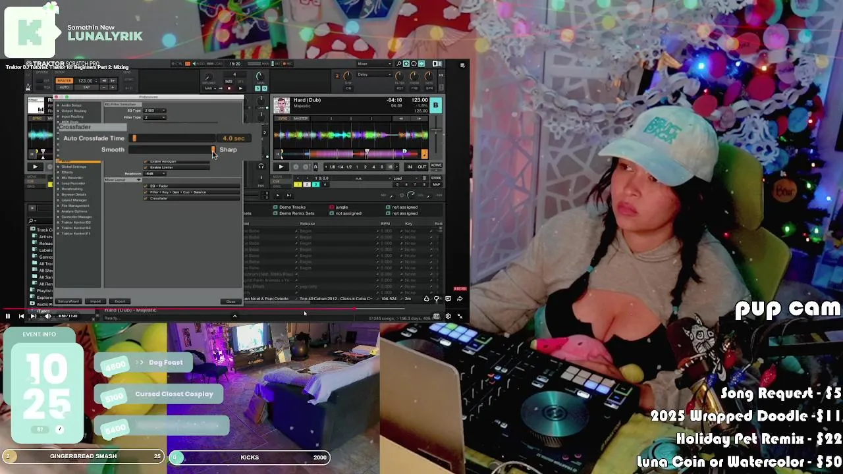Open the video playlist queue icon
The image size is (843, 474).
pyautogui.click(x=462, y=65)
